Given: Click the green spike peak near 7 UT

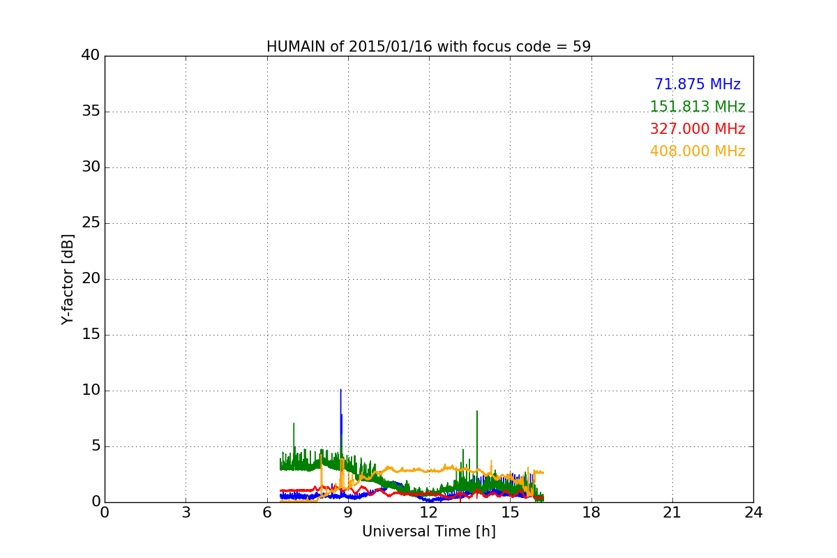Looking at the screenshot, I should pos(294,424).
